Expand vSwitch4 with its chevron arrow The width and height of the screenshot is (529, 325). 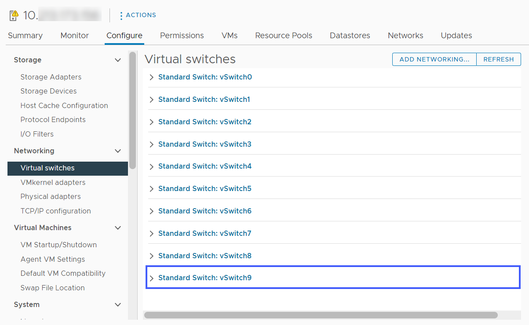152,166
